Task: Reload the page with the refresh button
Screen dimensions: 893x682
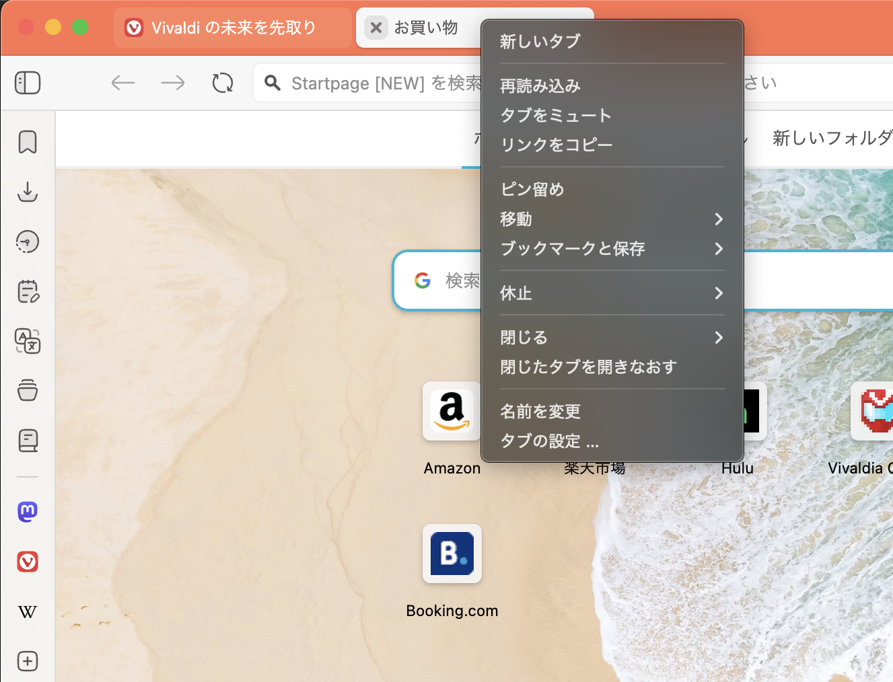Action: coord(223,82)
